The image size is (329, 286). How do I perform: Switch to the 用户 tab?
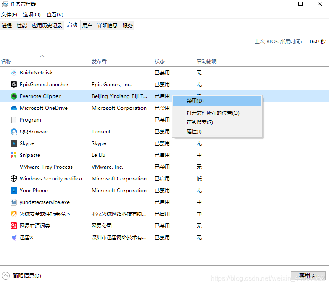[87, 25]
